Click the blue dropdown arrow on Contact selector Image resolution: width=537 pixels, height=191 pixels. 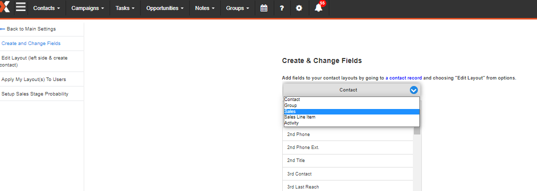(x=414, y=90)
